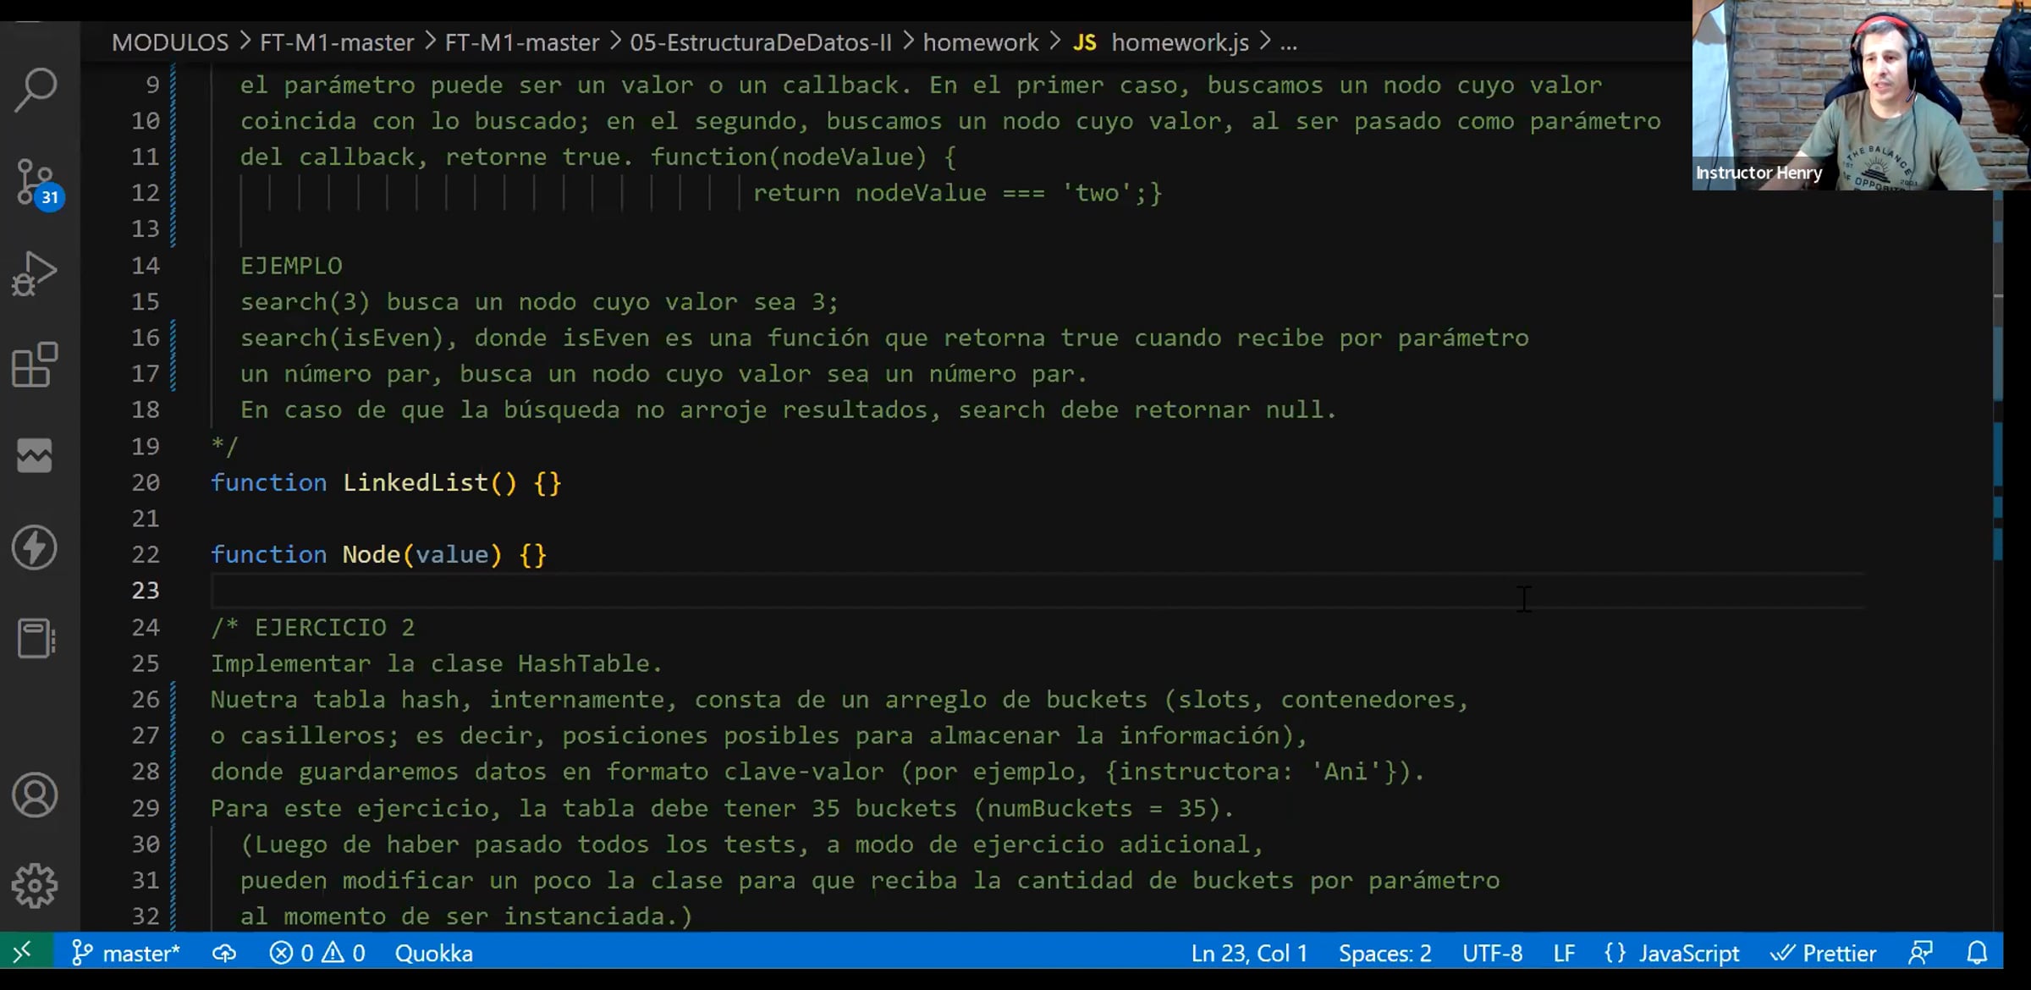Click the notifications bell in status bar
Viewport: 2031px width, 990px height.
[1977, 954]
